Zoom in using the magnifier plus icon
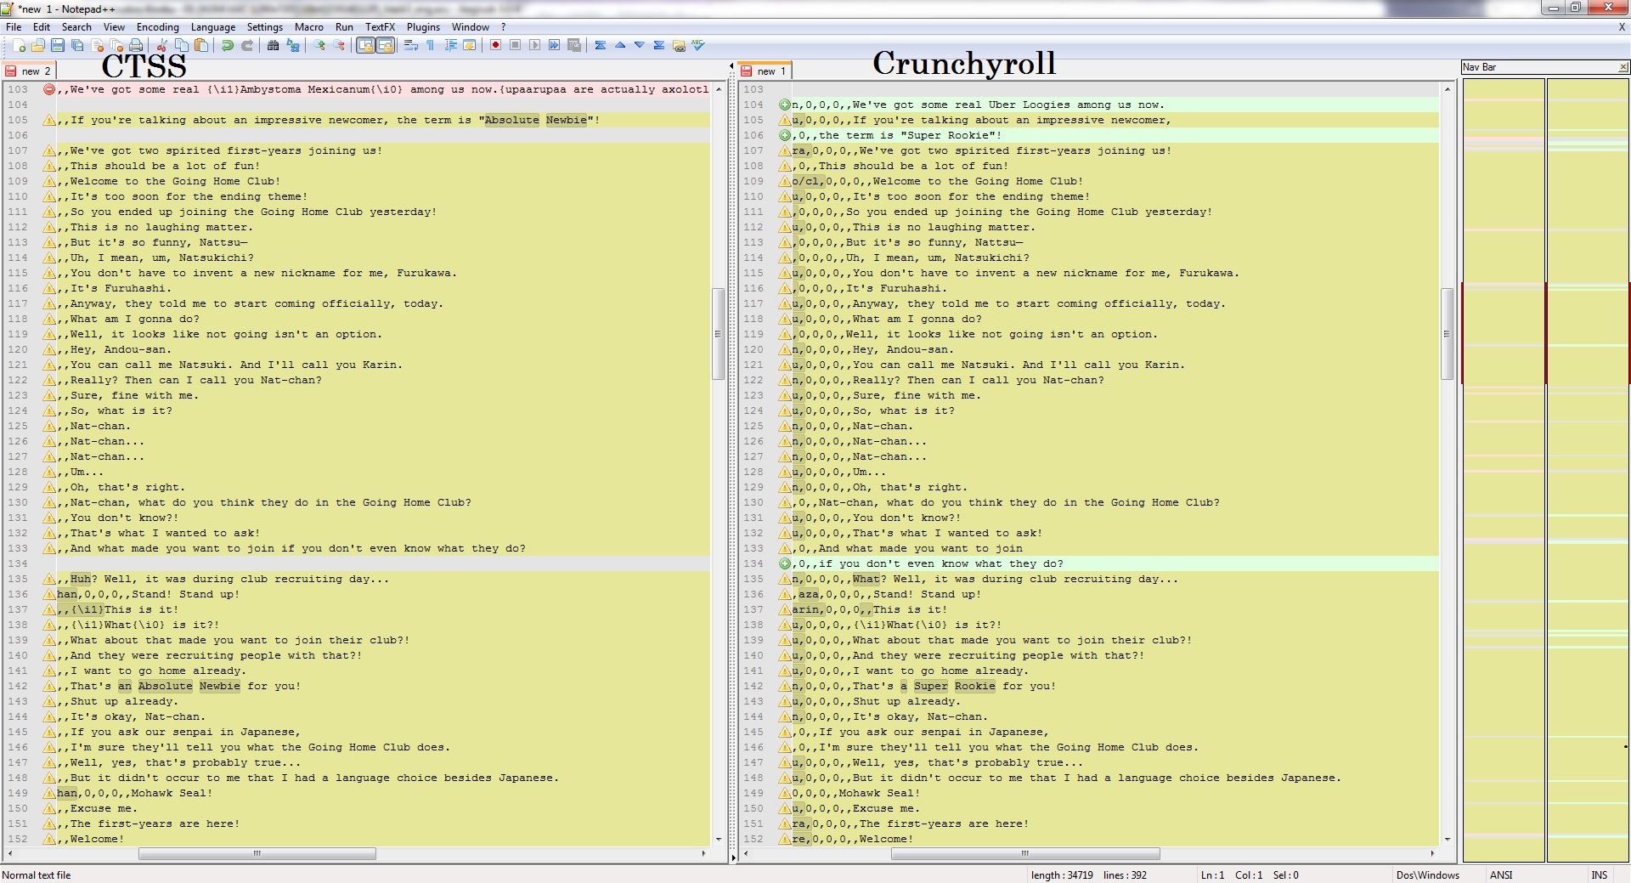 click(x=319, y=45)
